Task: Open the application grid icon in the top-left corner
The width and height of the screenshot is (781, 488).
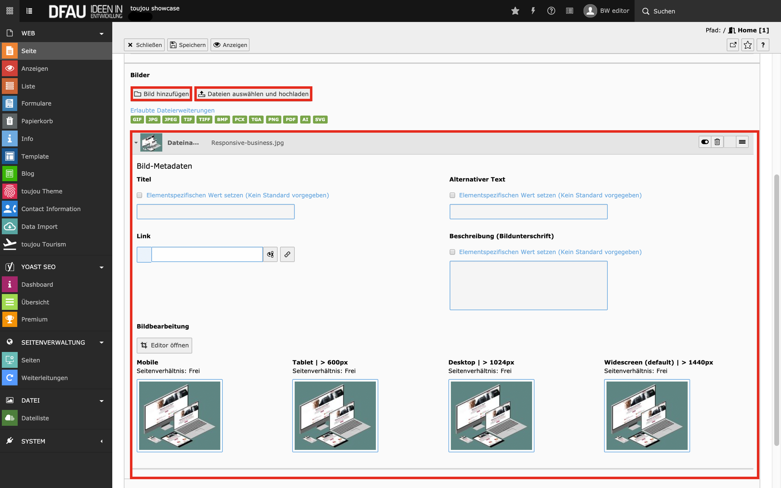Action: click(x=10, y=11)
